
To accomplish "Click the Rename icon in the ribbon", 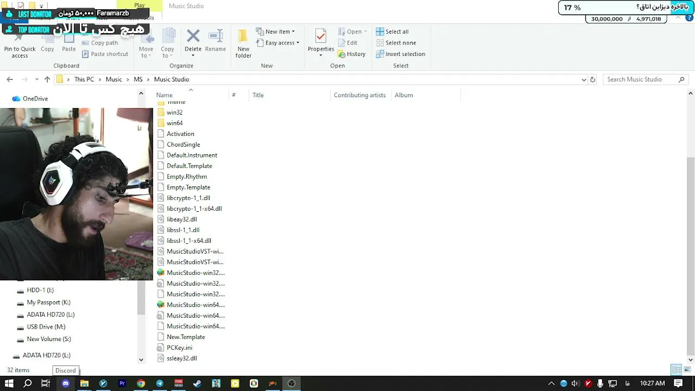I will coord(216,36).
